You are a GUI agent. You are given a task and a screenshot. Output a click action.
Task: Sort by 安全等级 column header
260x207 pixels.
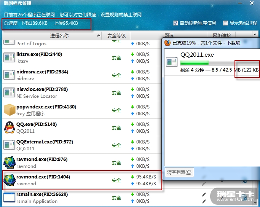coord(116,35)
